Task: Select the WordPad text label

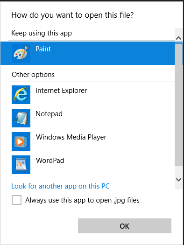Action: click(x=50, y=161)
